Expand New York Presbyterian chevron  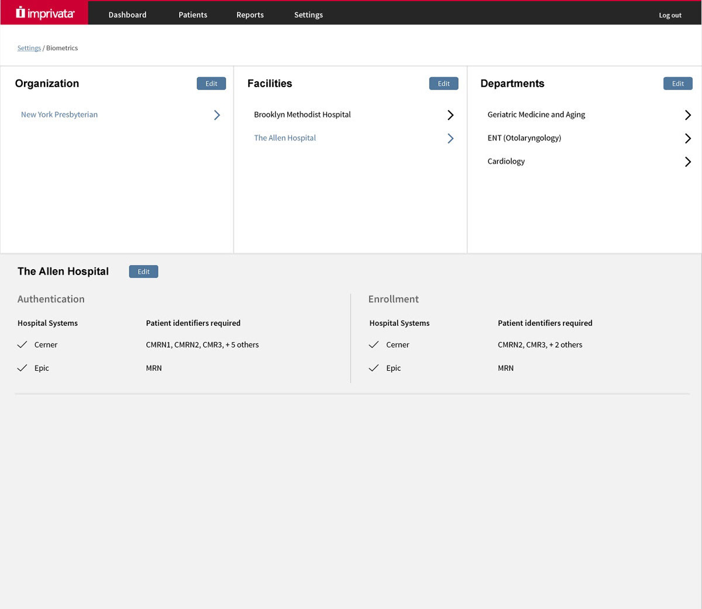(217, 115)
